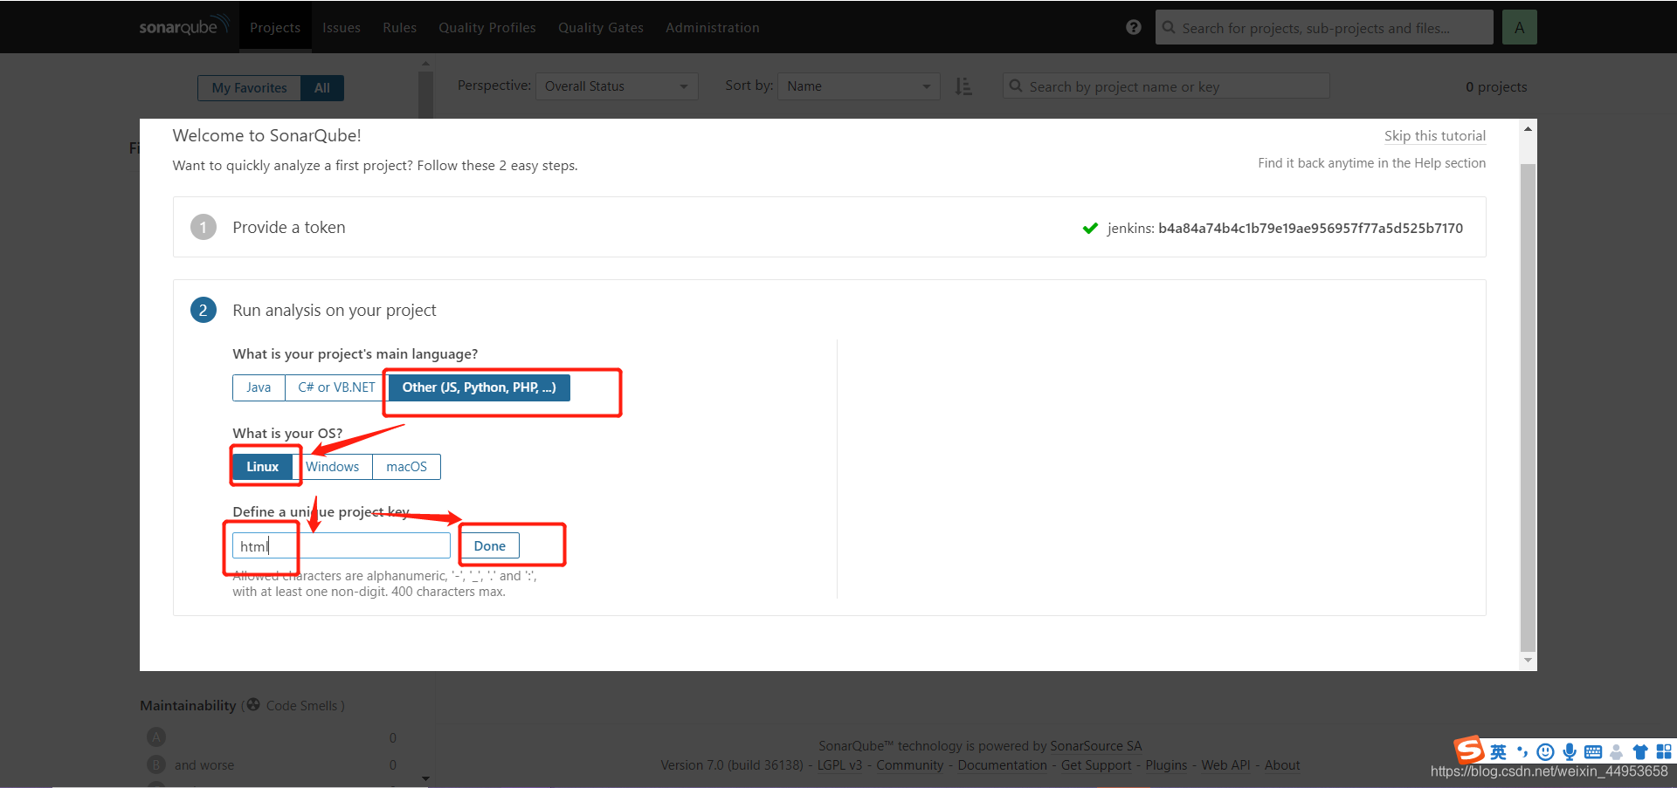The height and width of the screenshot is (788, 1677).
Task: Click the IME user account icon
Action: (1617, 752)
